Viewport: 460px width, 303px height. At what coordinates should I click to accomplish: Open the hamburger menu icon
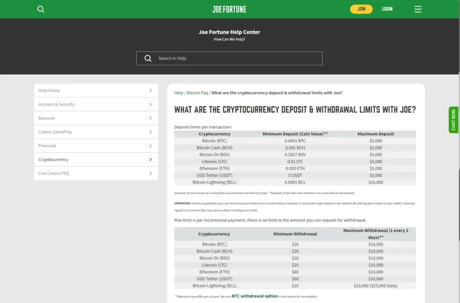[418, 9]
